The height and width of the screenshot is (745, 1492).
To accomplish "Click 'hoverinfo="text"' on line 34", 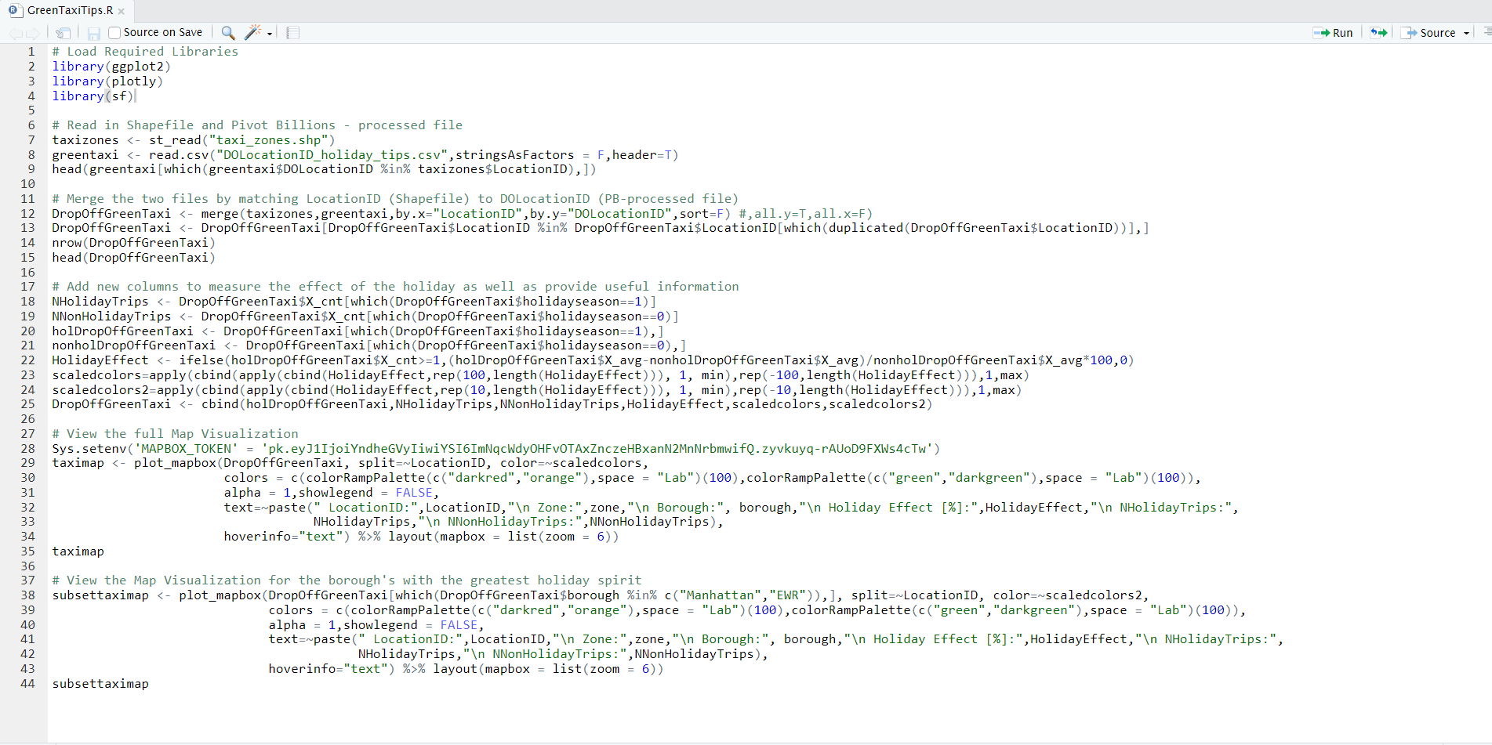I will click(283, 537).
